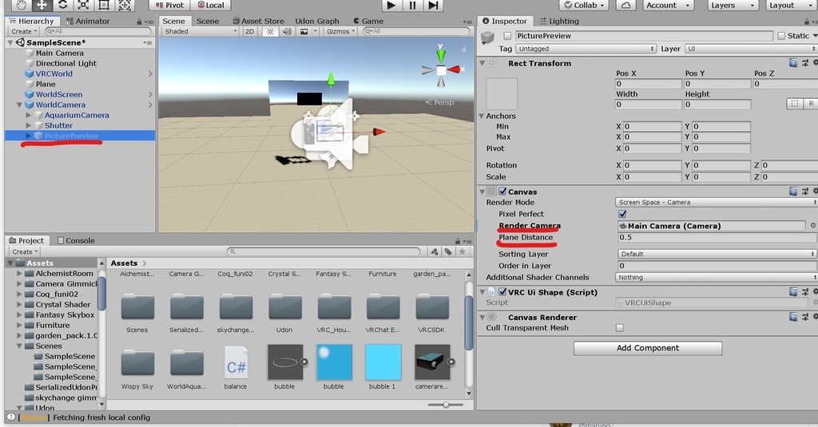The height and width of the screenshot is (427, 818).
Task: Select VRCWorld in Hierarchy
Action: tap(54, 73)
